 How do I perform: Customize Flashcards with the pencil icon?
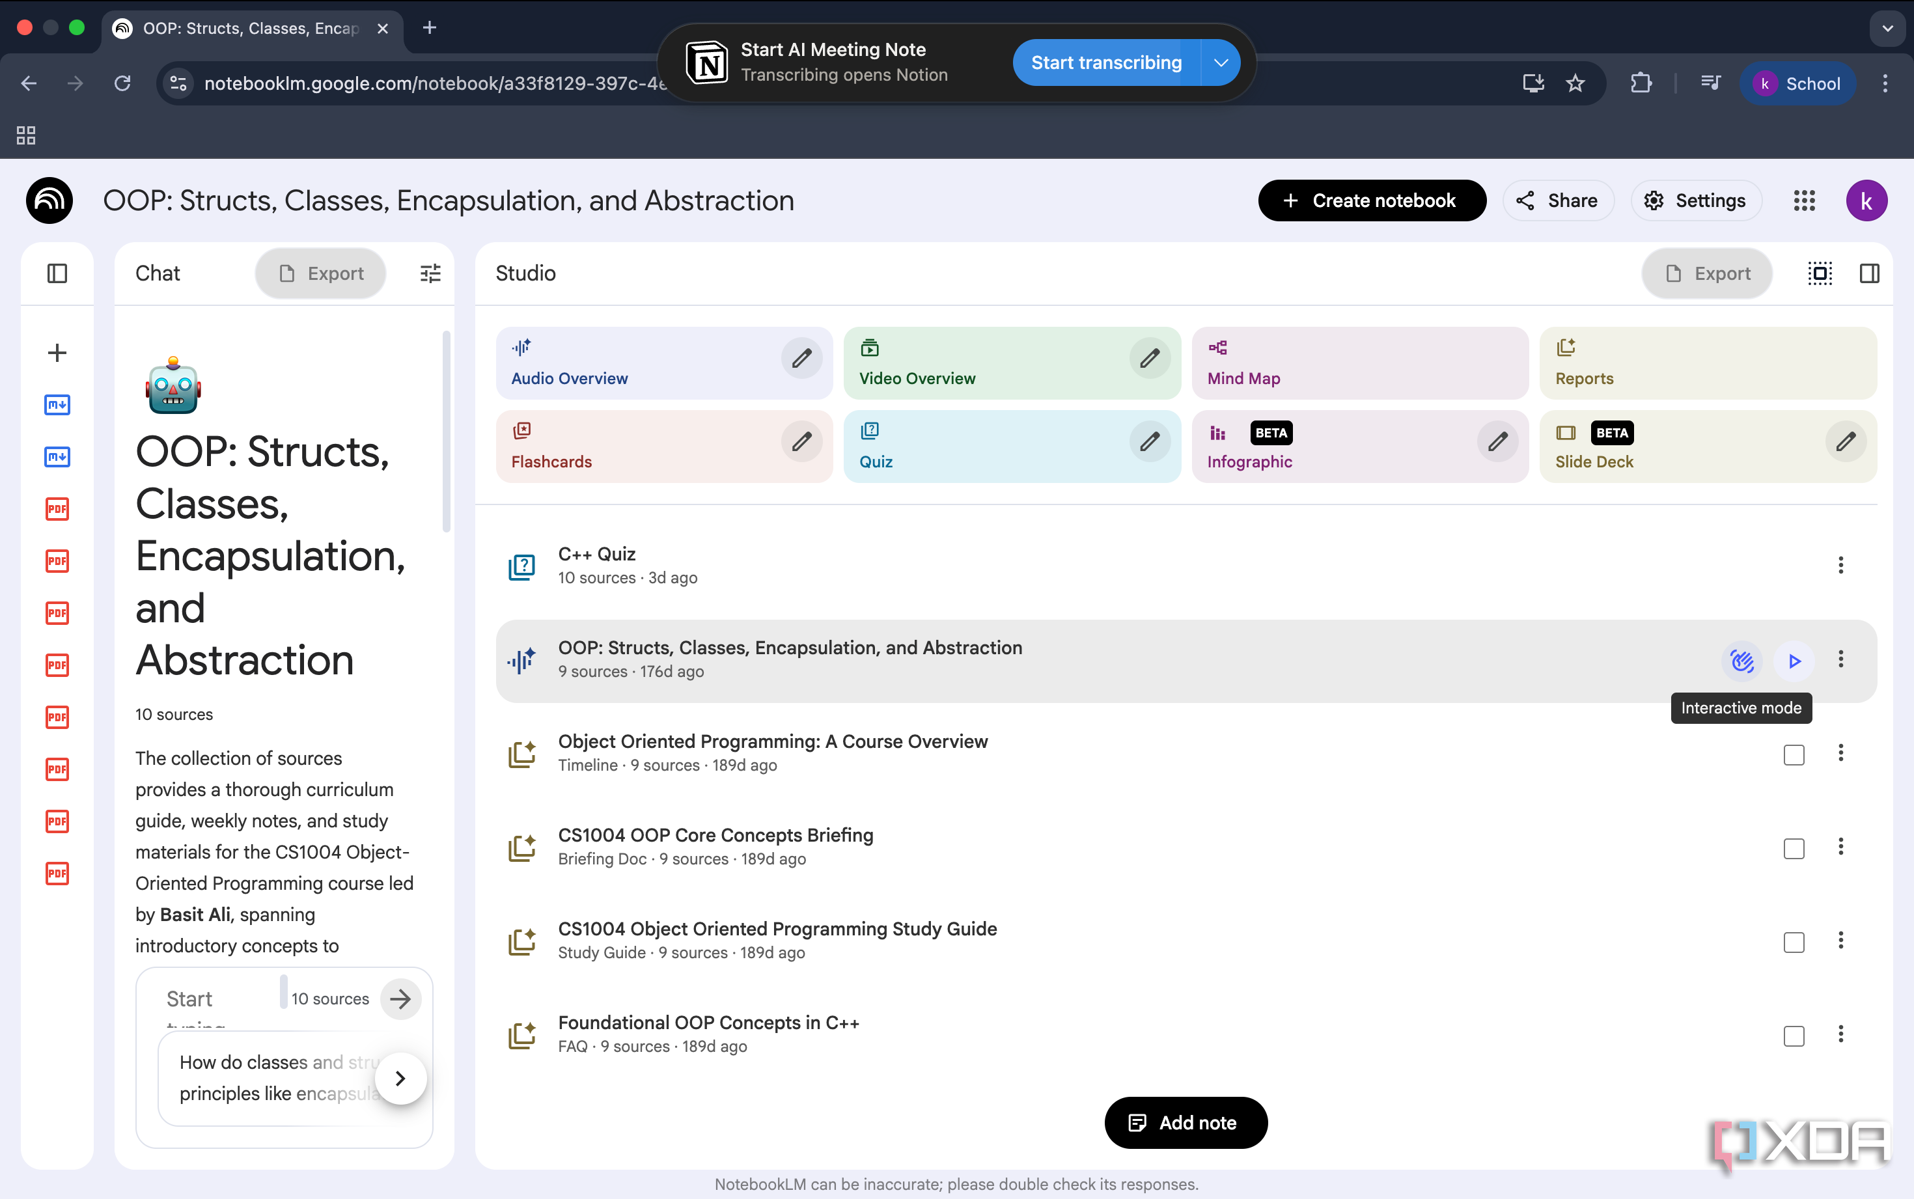pos(801,442)
